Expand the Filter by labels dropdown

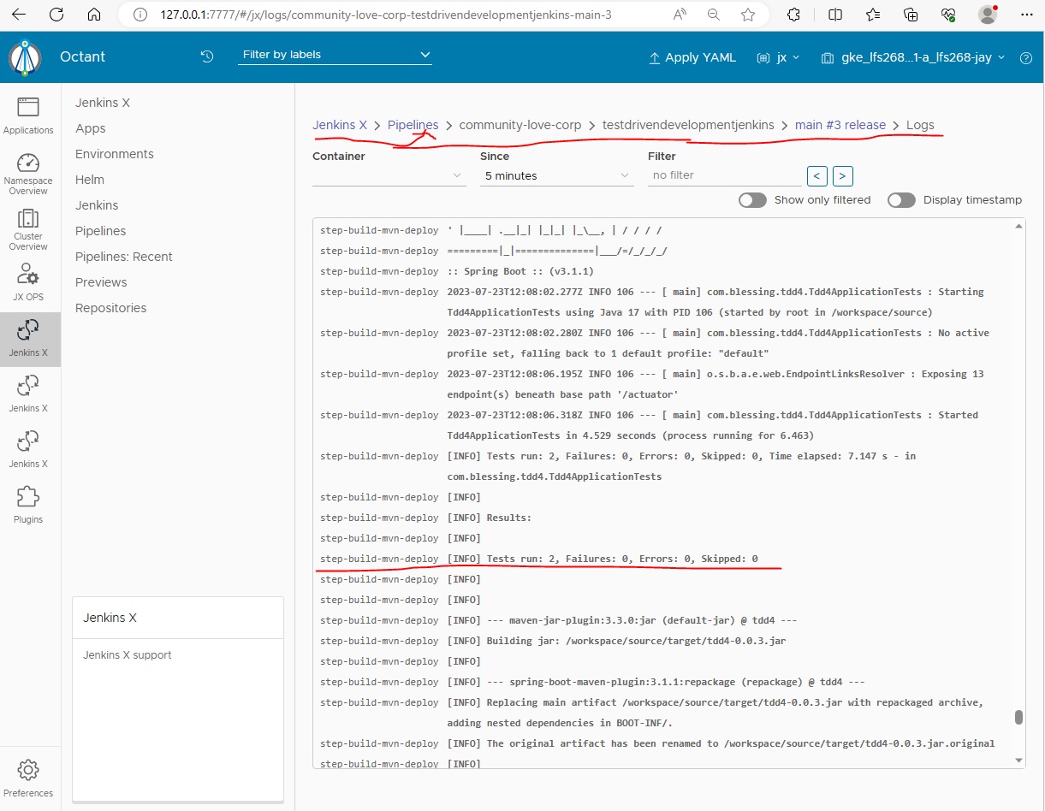pyautogui.click(x=335, y=55)
